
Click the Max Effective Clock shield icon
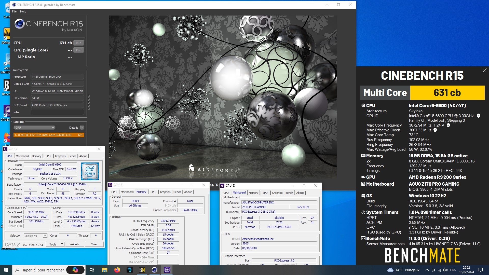coord(435,130)
